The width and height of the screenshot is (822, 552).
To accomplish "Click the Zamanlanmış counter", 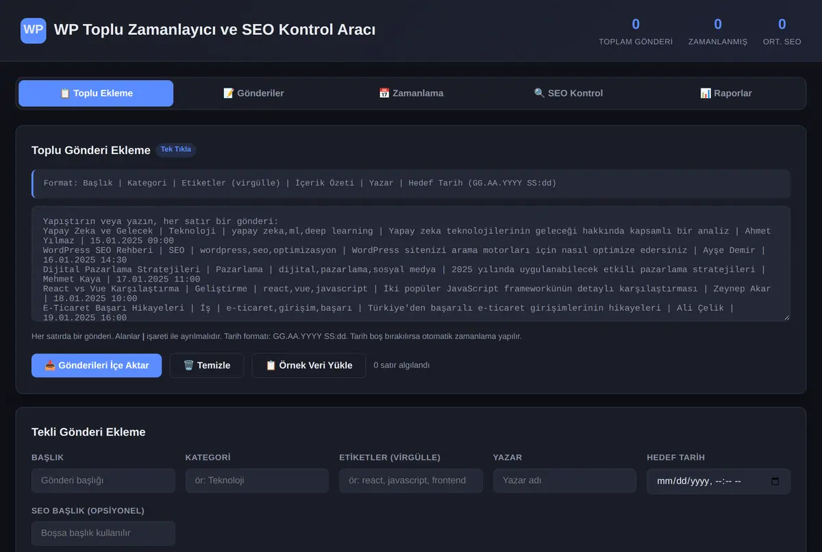I will click(x=718, y=32).
